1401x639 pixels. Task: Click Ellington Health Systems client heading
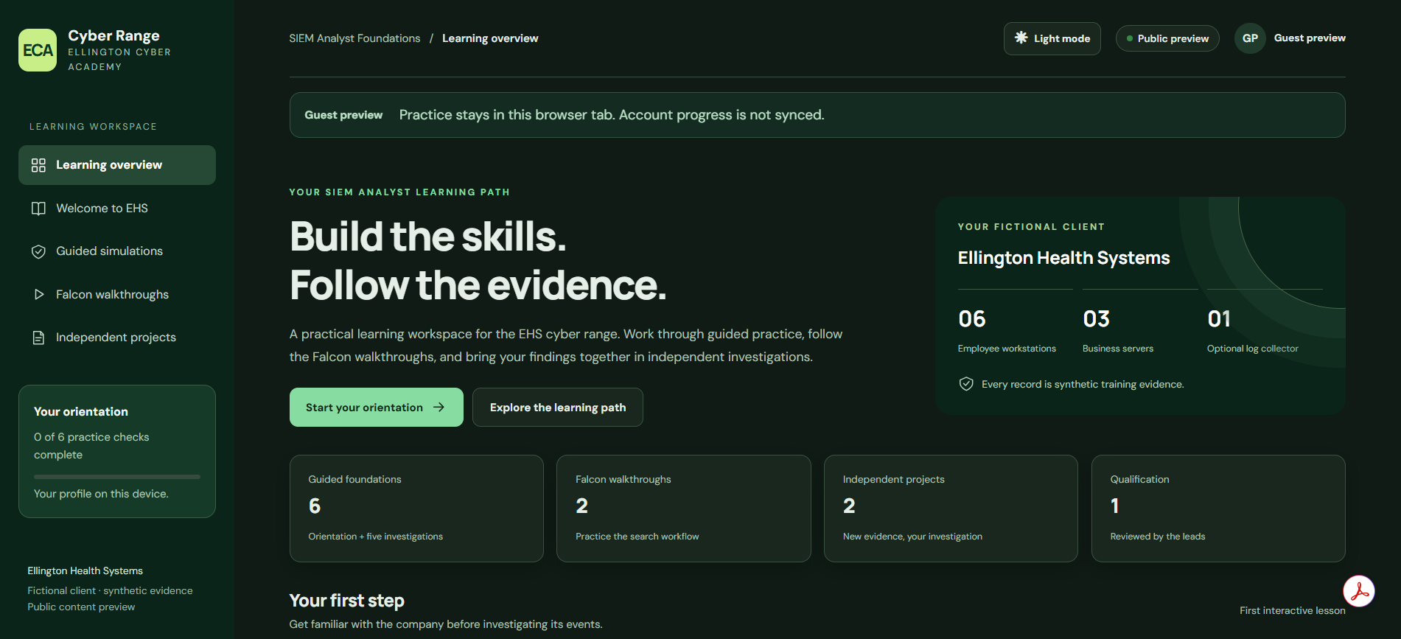click(1063, 258)
